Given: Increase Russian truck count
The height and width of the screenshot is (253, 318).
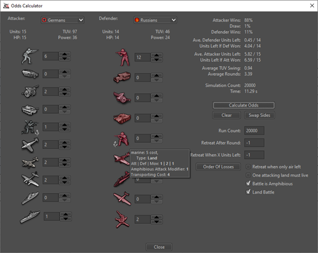Looking at the screenshot, I should click(x=157, y=75).
